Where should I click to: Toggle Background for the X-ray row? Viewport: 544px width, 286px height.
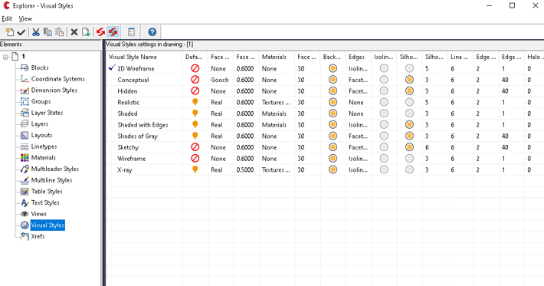tap(333, 169)
